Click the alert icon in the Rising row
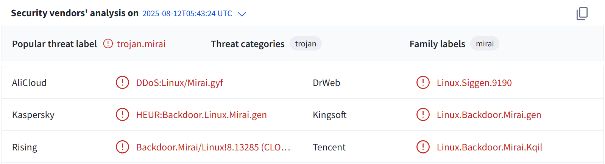 pyautogui.click(x=122, y=147)
